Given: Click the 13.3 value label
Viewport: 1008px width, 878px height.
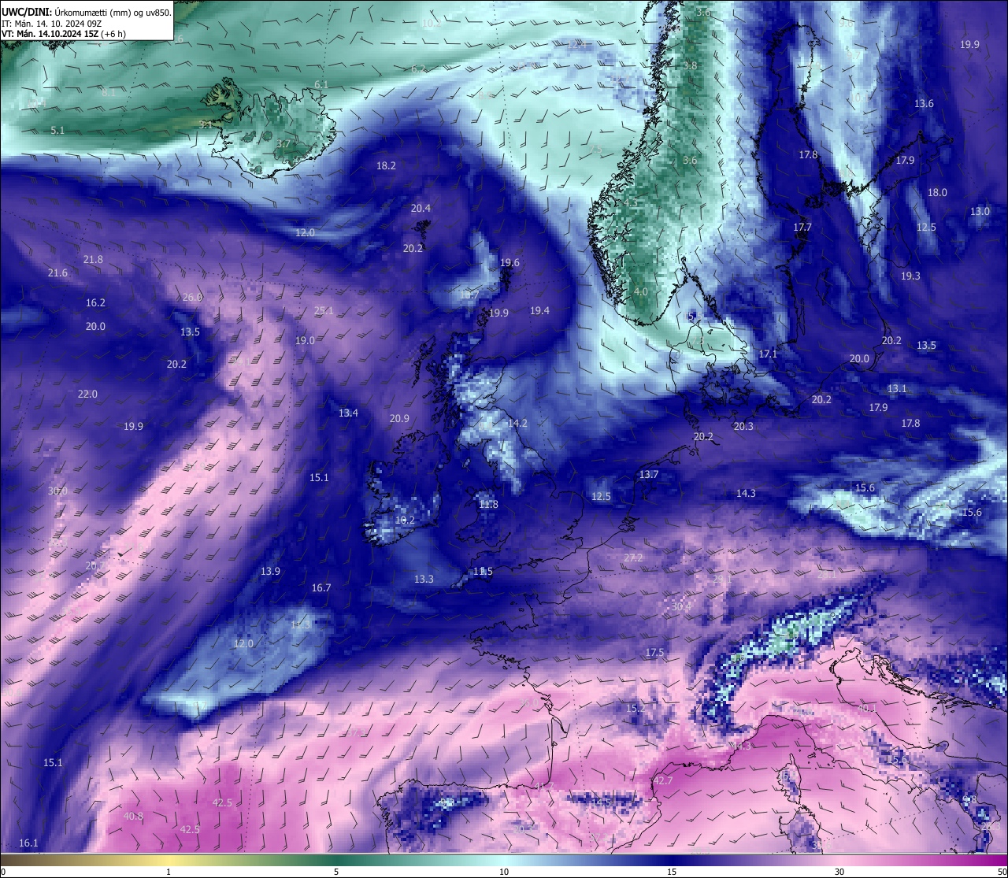Looking at the screenshot, I should tap(424, 580).
